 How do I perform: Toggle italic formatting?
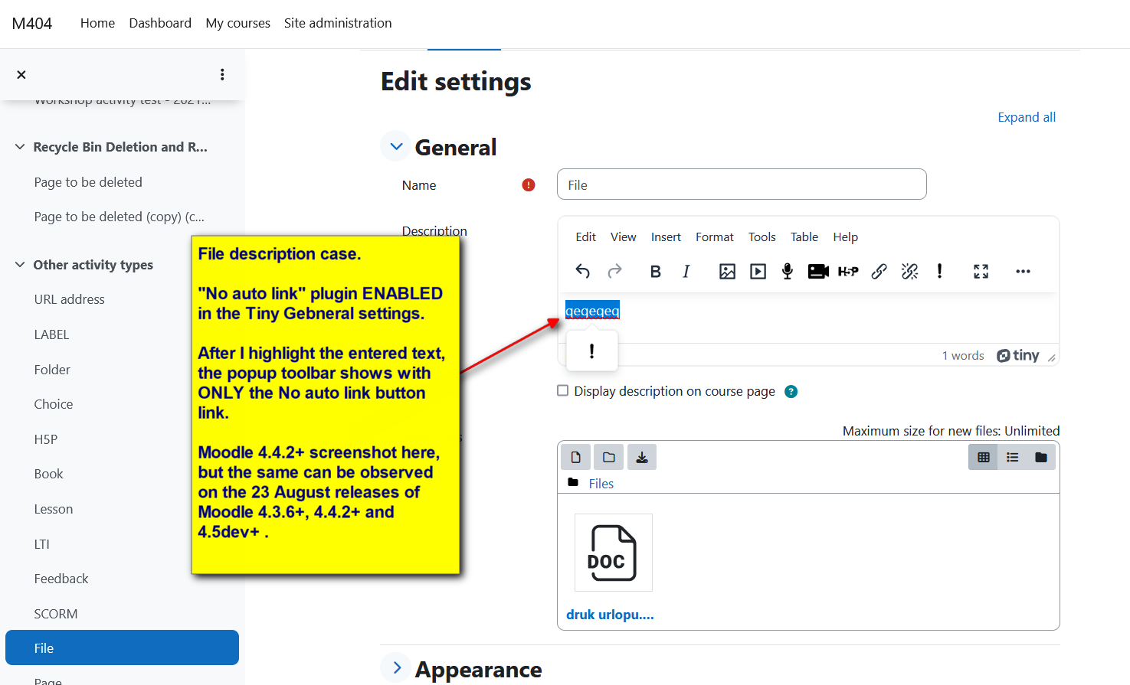(686, 271)
